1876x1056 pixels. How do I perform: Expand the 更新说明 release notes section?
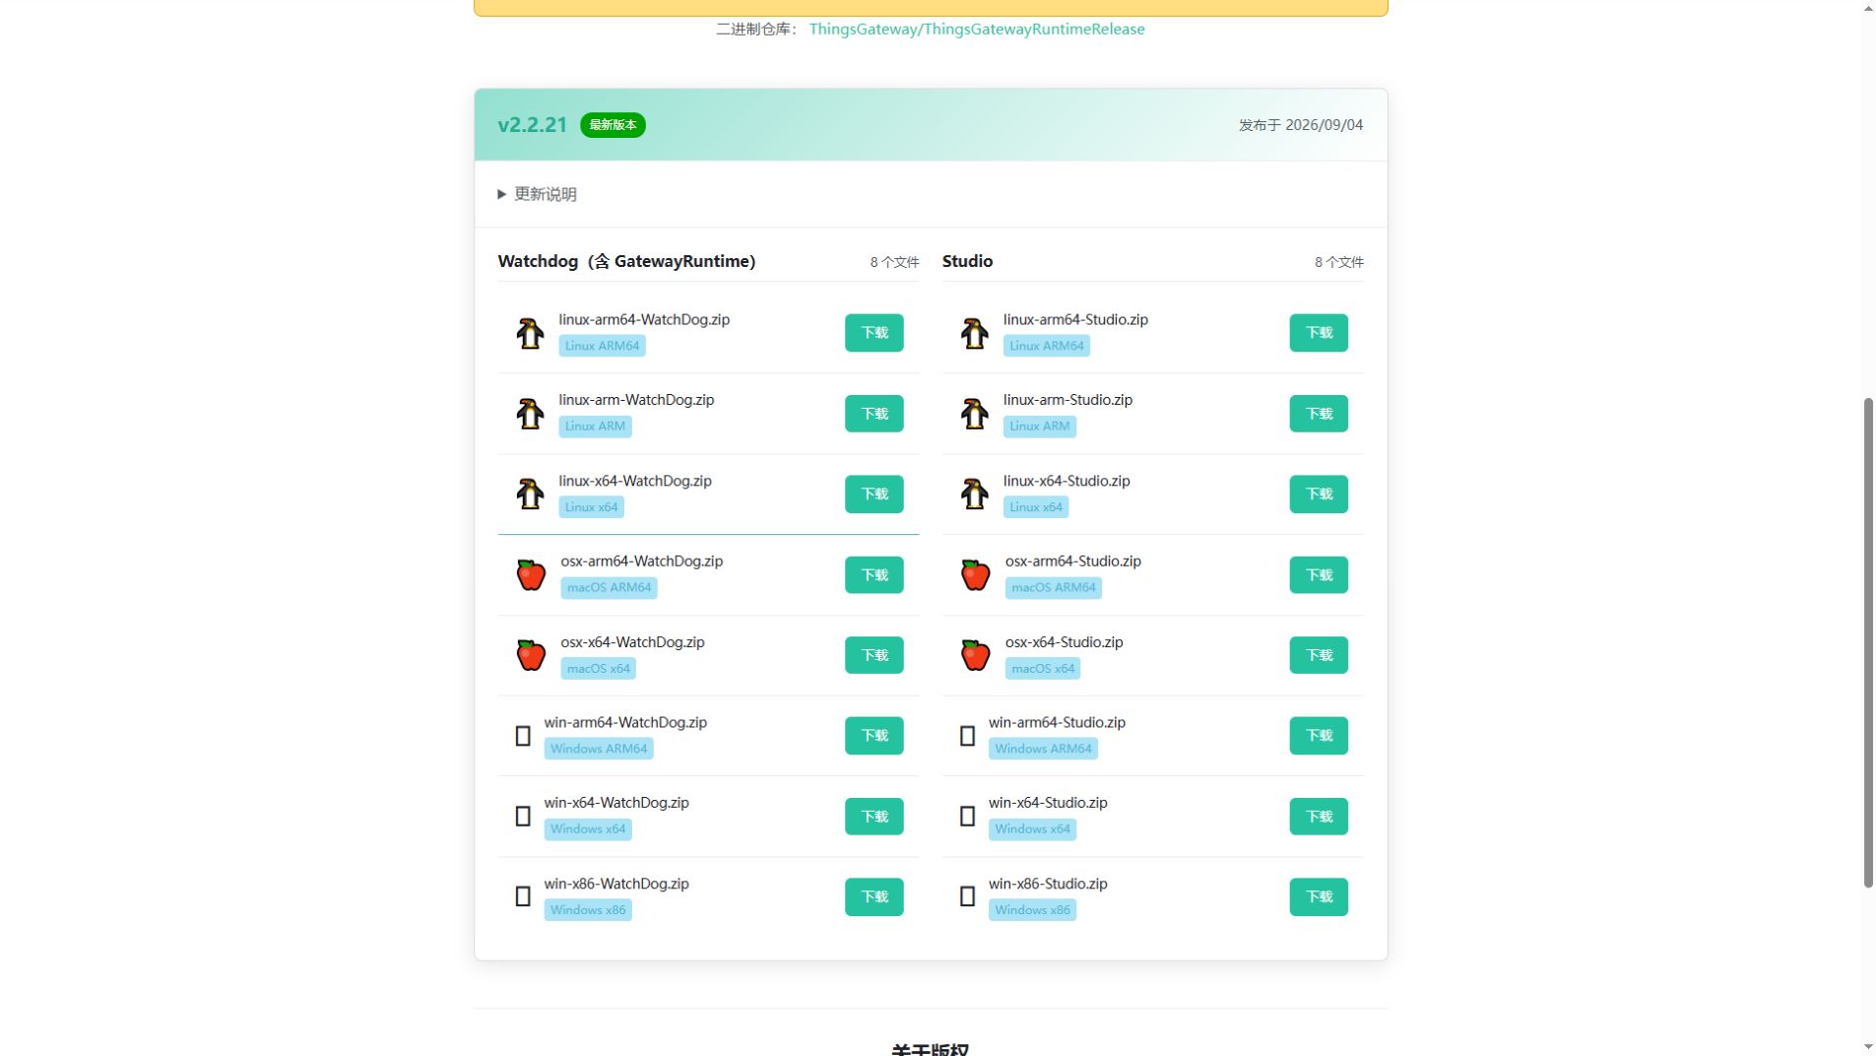(538, 194)
